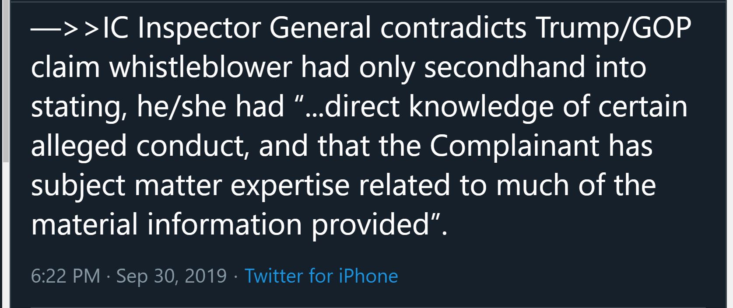Open the Twitter for iPhone source link
733x308 pixels.
pos(321,276)
